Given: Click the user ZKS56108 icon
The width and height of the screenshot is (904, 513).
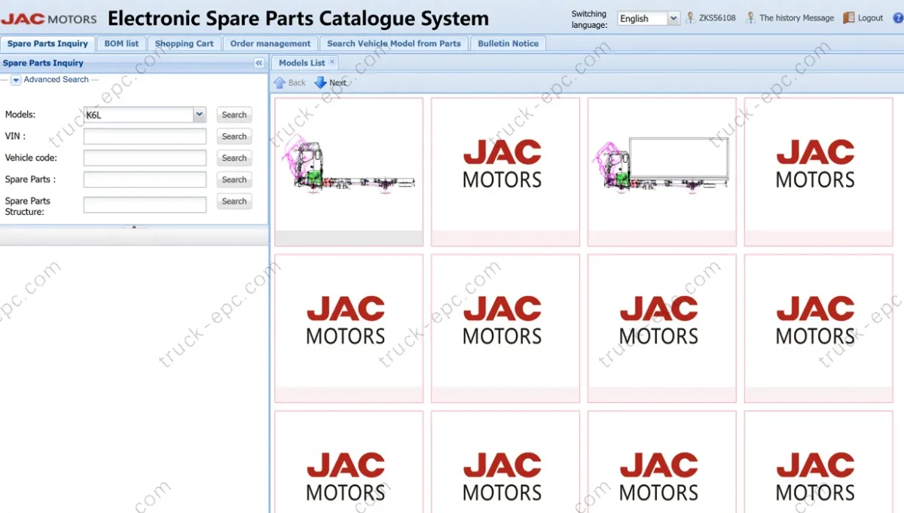Looking at the screenshot, I should 690,18.
